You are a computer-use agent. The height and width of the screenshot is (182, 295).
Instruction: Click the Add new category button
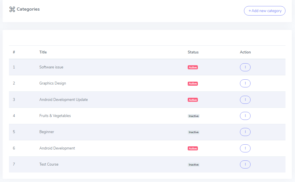pyautogui.click(x=264, y=11)
